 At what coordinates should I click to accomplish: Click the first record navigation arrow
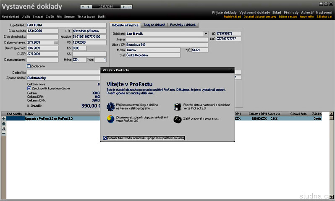pyautogui.click(x=83, y=7)
